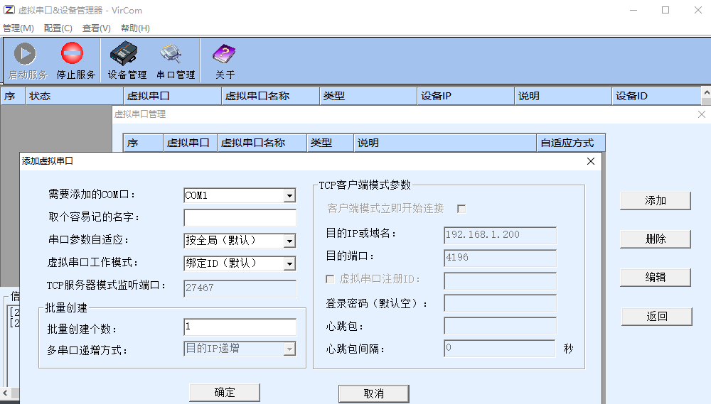Screen dimensions: 711x404
Task: Close the 虚拟串口管理 window
Action: (702, 114)
